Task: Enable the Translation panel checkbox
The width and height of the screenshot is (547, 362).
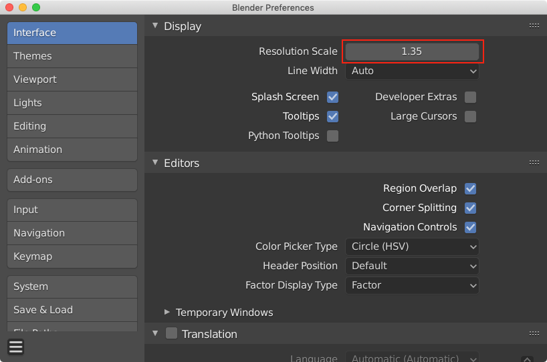Action: pyautogui.click(x=171, y=333)
